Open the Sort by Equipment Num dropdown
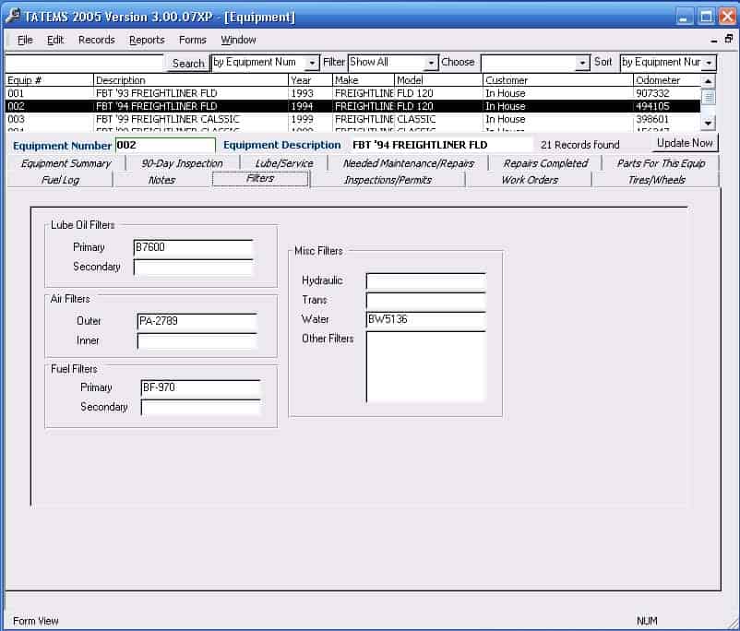The height and width of the screenshot is (631, 740). click(709, 63)
